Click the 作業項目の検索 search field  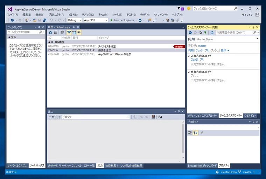click(x=234, y=33)
